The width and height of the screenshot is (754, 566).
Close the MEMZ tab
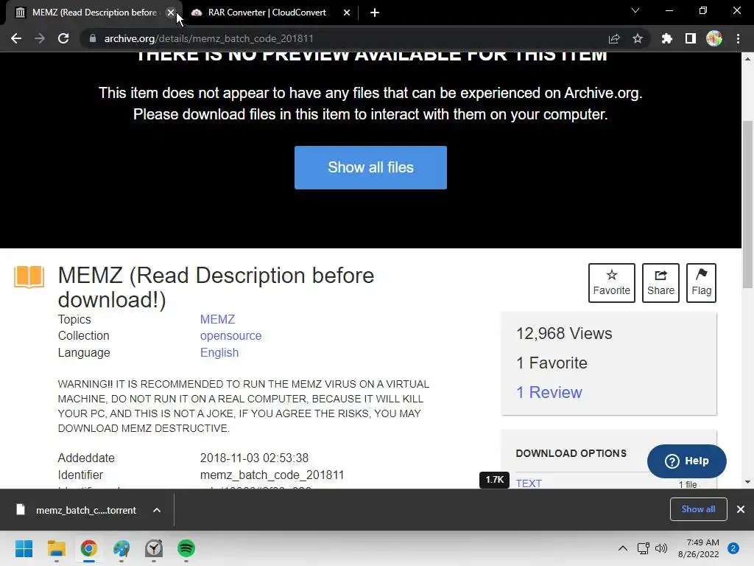click(171, 13)
